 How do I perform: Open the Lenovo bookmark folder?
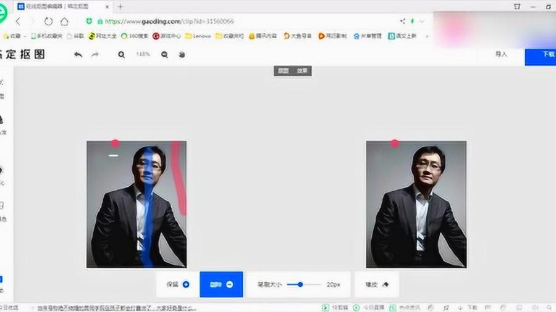click(x=198, y=36)
